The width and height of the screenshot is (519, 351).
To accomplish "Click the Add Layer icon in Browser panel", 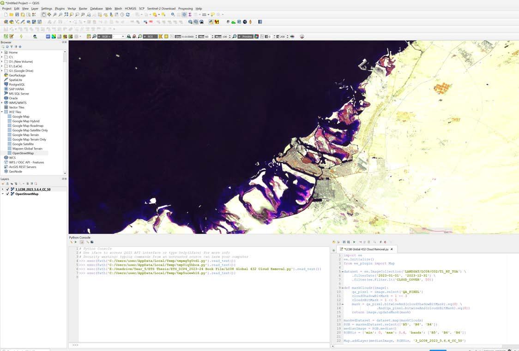I will (3, 47).
